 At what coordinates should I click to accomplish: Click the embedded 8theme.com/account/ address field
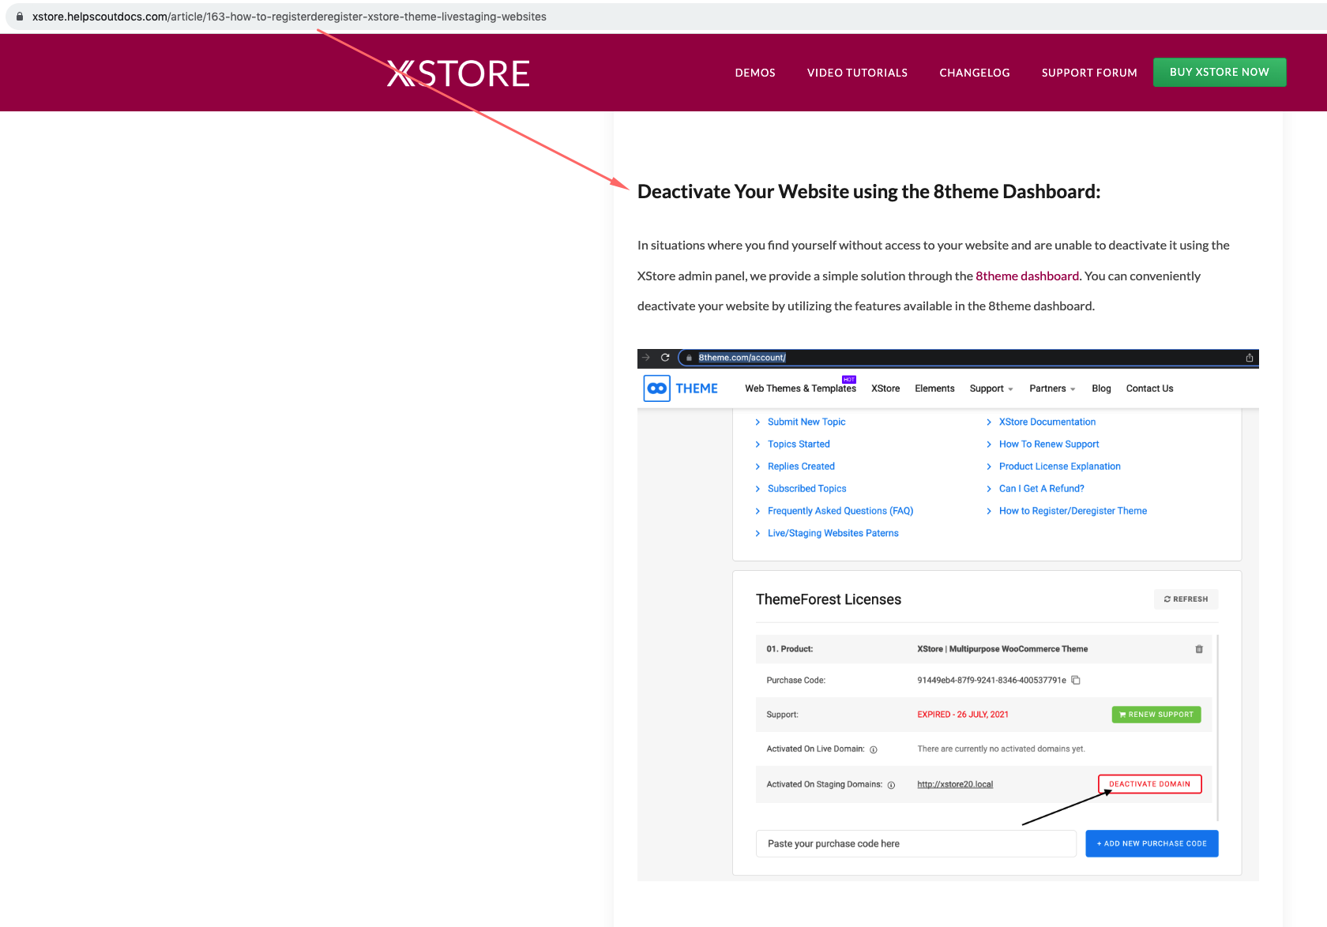tap(968, 358)
